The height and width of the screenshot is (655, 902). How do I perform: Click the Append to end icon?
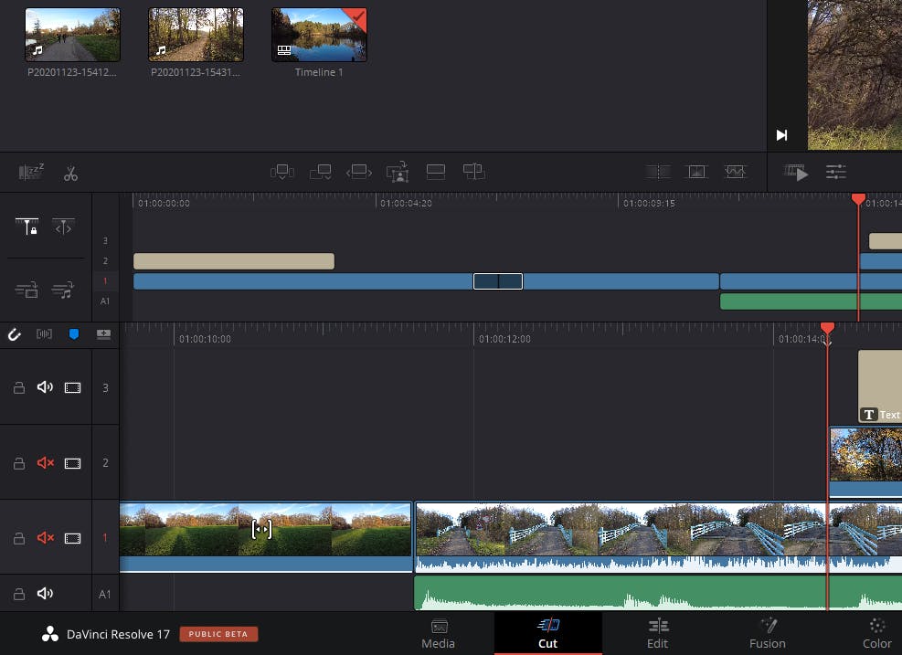pos(320,172)
